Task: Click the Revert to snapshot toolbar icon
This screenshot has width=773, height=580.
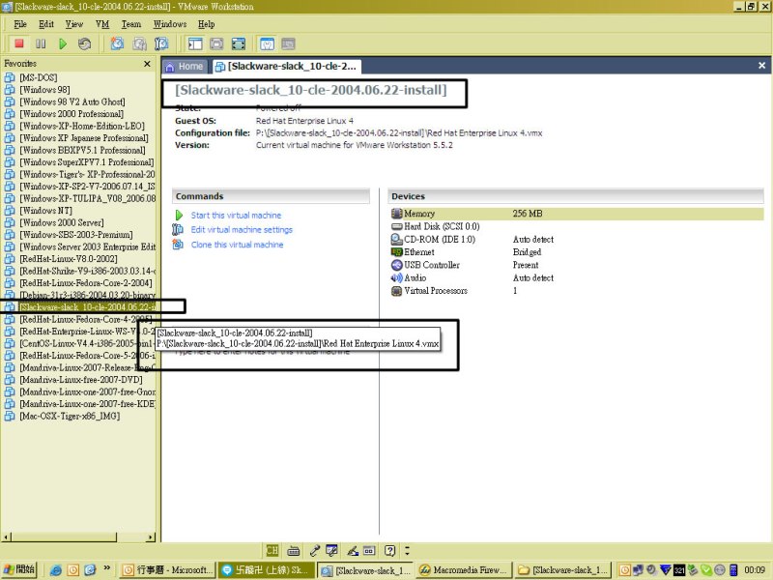Action: pos(139,43)
